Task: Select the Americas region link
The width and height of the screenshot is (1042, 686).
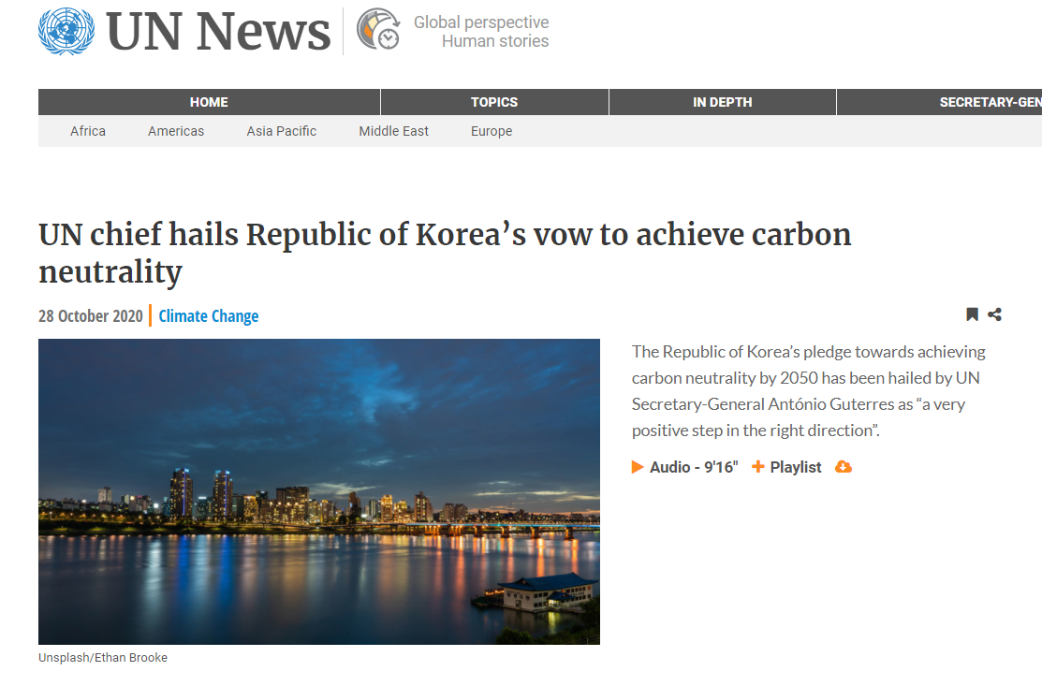Action: point(176,131)
